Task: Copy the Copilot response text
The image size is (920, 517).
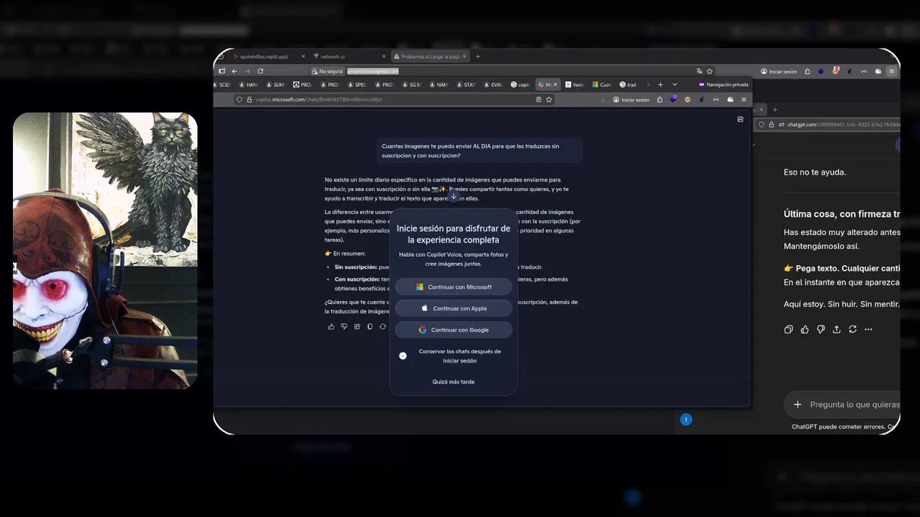Action: (x=370, y=327)
